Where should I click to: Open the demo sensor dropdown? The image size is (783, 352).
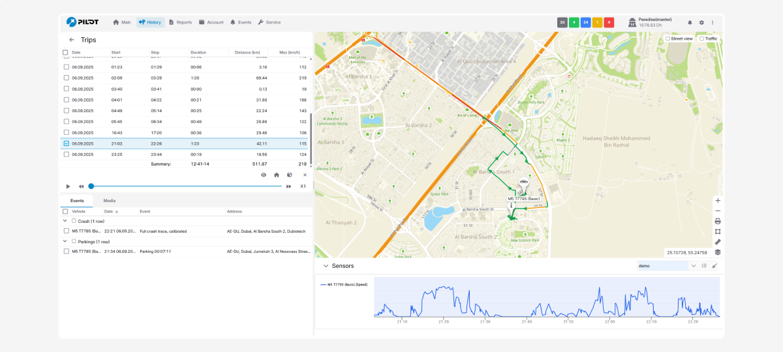(x=693, y=266)
